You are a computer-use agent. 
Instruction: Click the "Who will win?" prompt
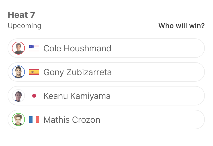pyautogui.click(x=181, y=26)
